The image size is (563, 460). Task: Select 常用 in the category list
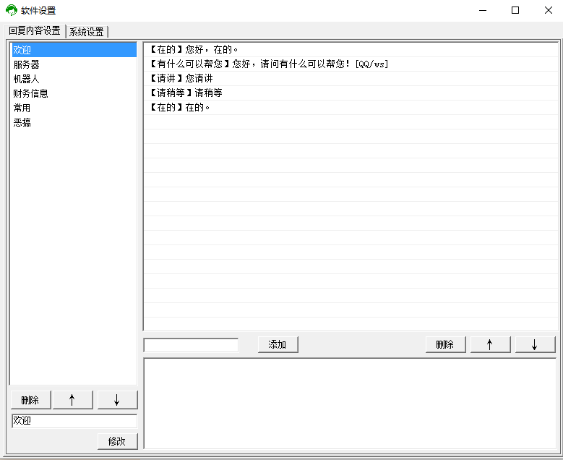pos(22,108)
